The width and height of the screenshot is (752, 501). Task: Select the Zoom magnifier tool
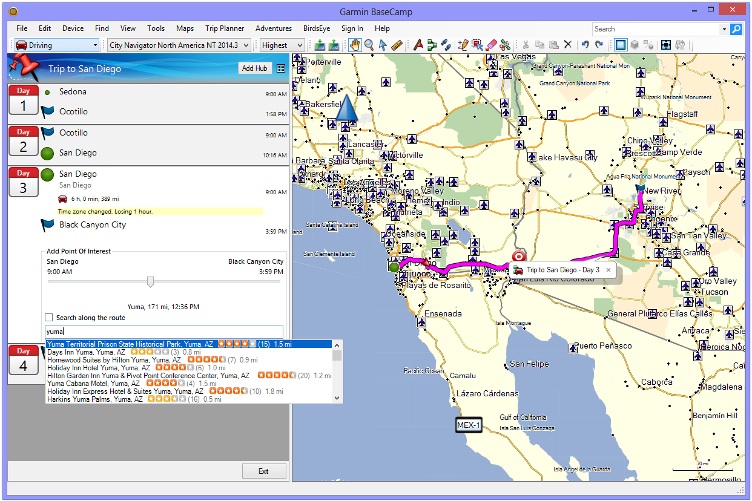(369, 45)
